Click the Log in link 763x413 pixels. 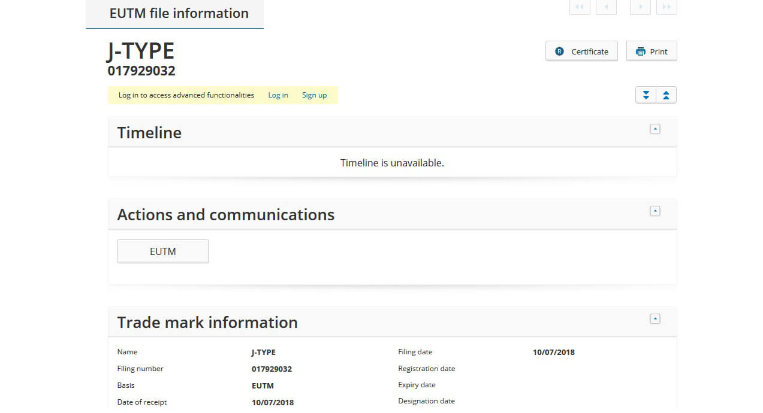[x=278, y=95]
